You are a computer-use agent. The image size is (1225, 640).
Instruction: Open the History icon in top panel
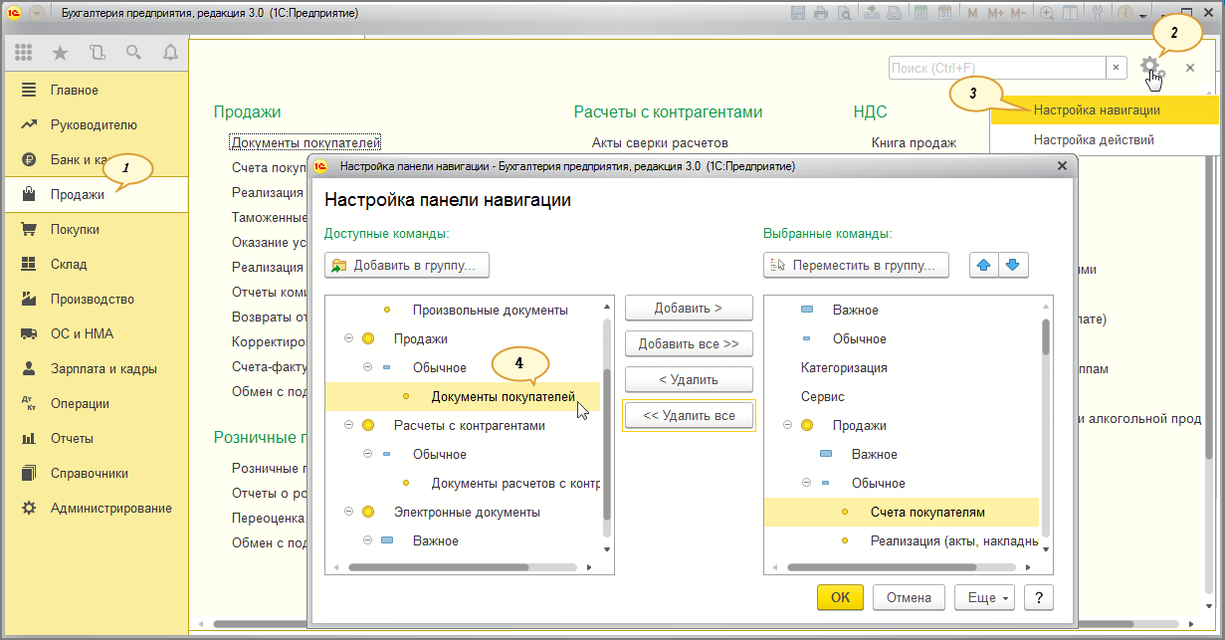97,53
